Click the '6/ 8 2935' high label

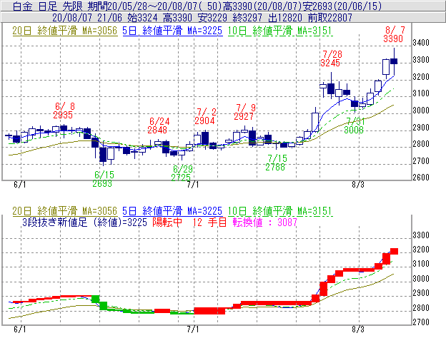pos(63,111)
